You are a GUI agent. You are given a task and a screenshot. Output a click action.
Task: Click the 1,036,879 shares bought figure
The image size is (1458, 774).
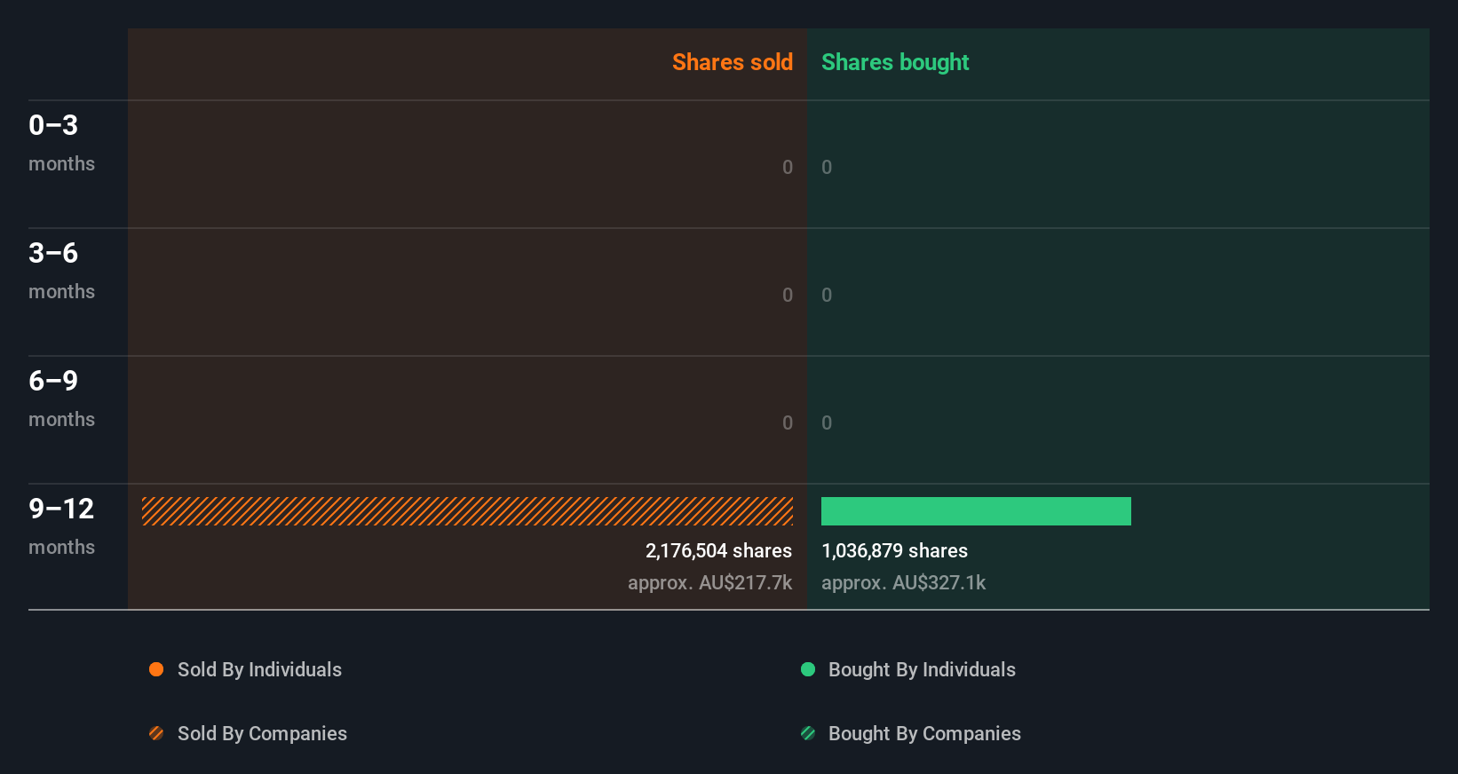(894, 550)
